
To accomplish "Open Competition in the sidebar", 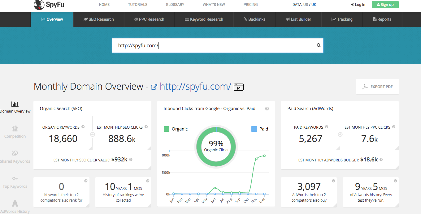I will [15, 132].
